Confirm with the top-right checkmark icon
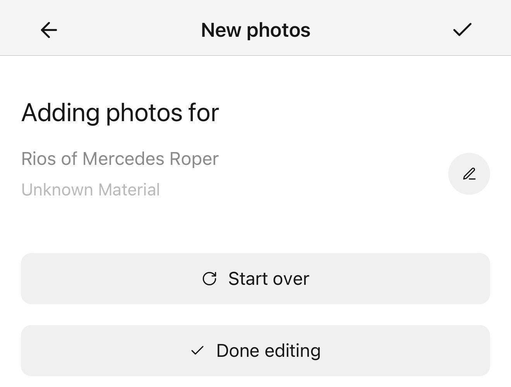 (x=462, y=29)
